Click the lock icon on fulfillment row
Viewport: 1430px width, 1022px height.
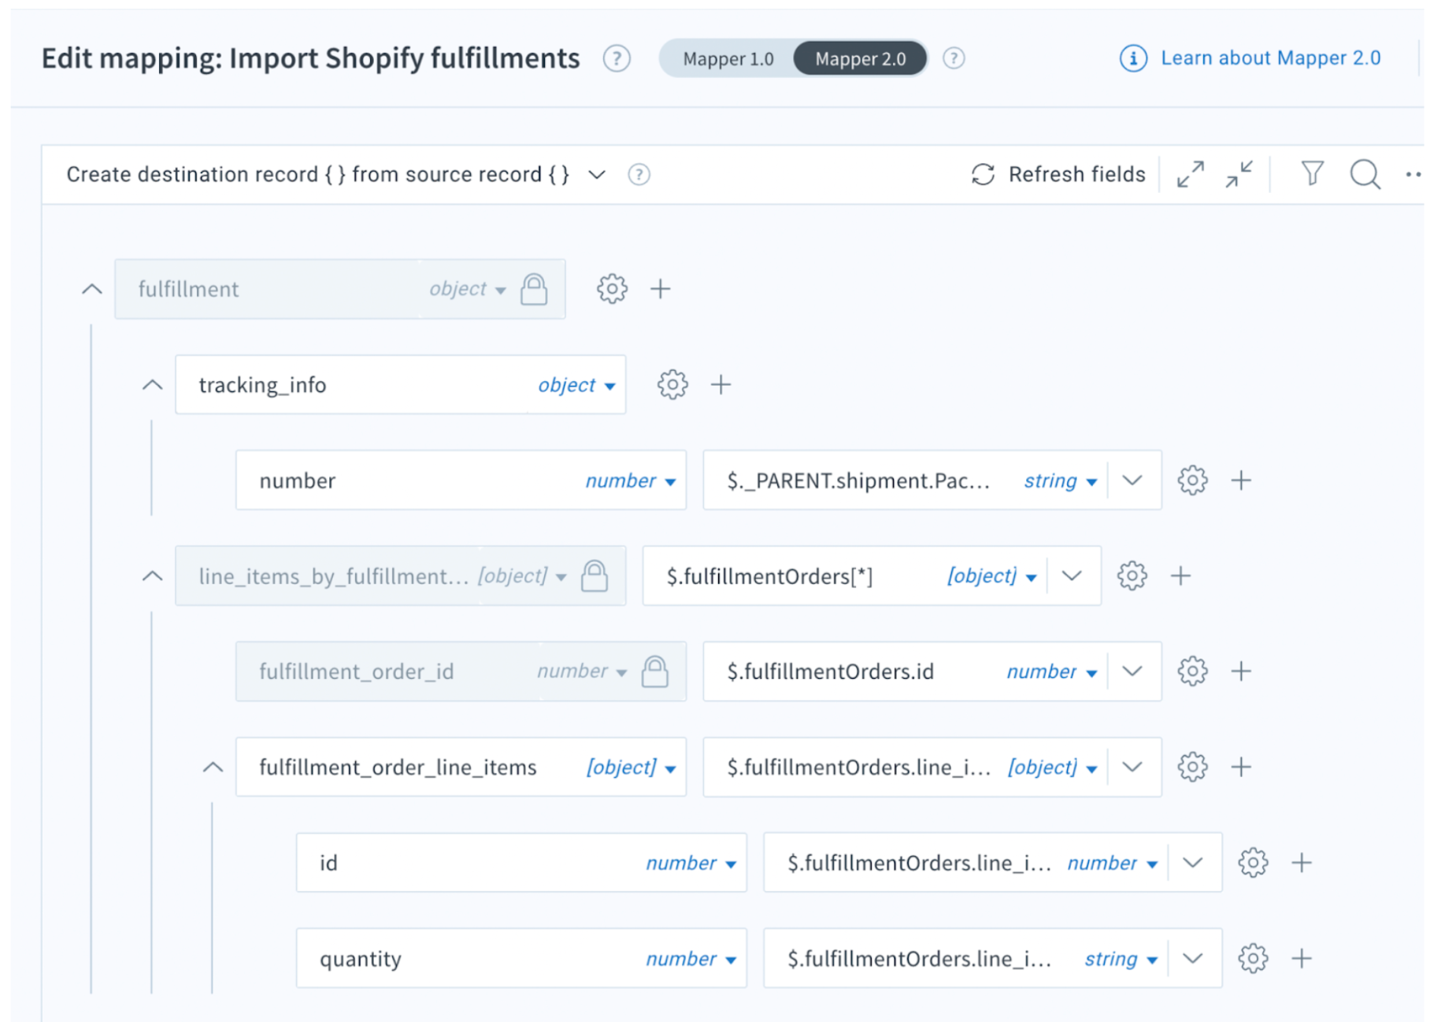point(534,289)
